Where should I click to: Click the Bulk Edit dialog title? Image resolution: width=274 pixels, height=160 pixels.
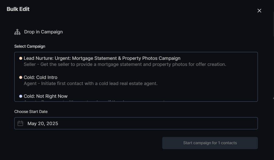(18, 9)
